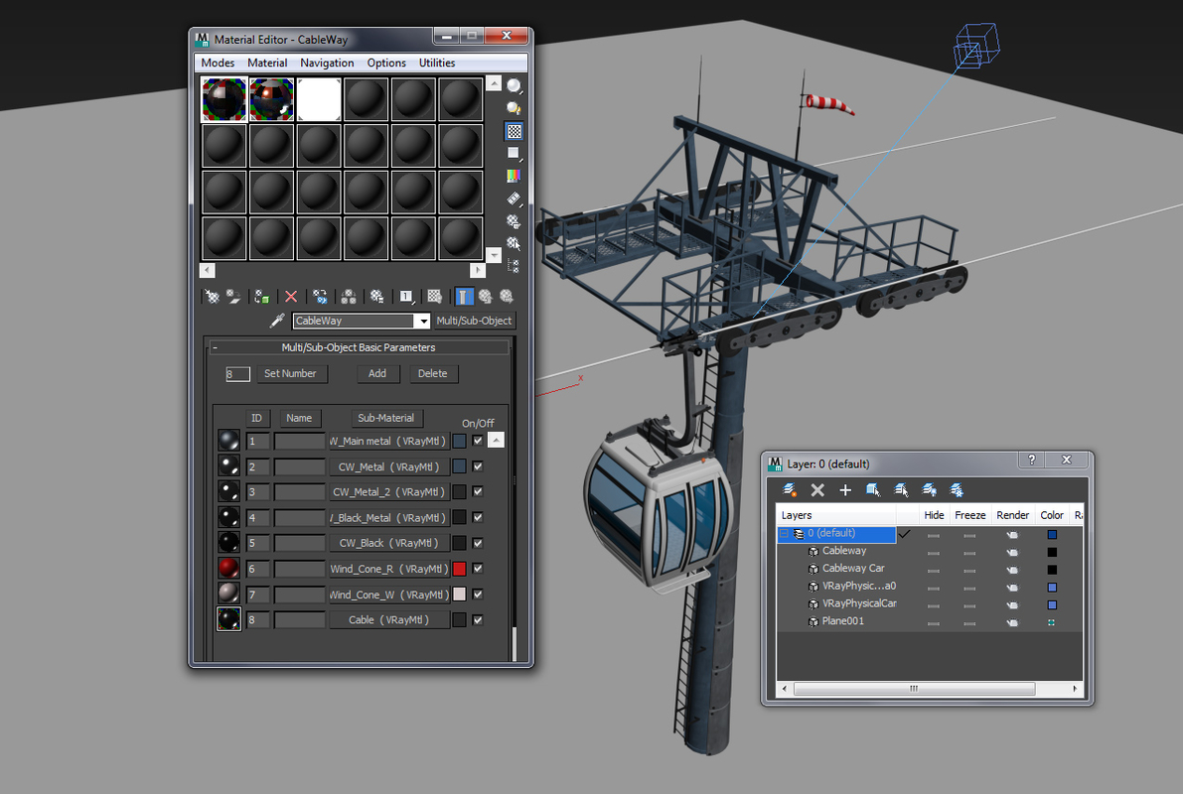
Task: Toggle the On/Off checkbox for Cable sub-material
Action: pyautogui.click(x=477, y=618)
